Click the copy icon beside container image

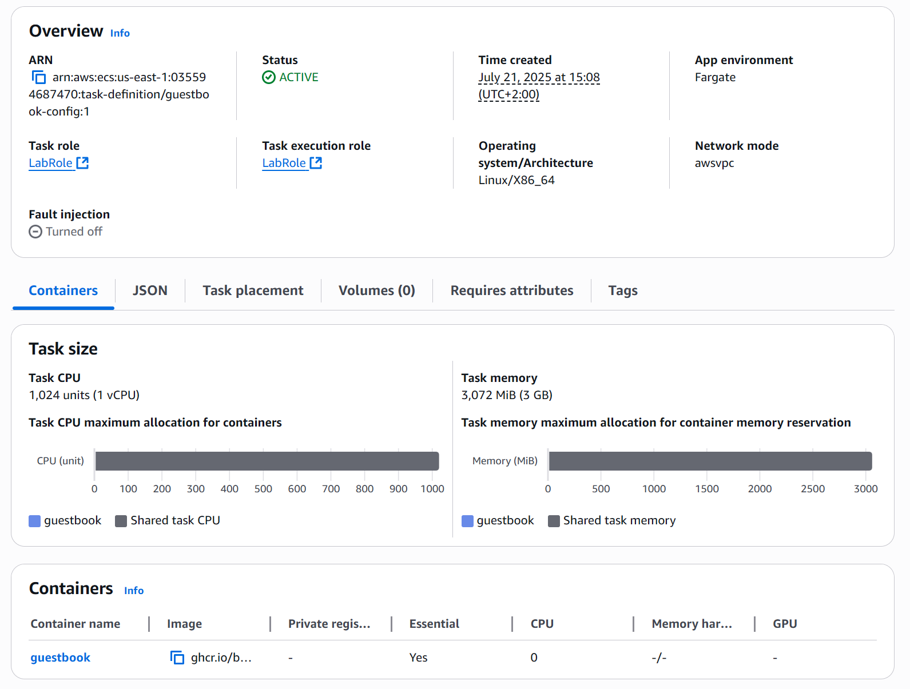[177, 658]
